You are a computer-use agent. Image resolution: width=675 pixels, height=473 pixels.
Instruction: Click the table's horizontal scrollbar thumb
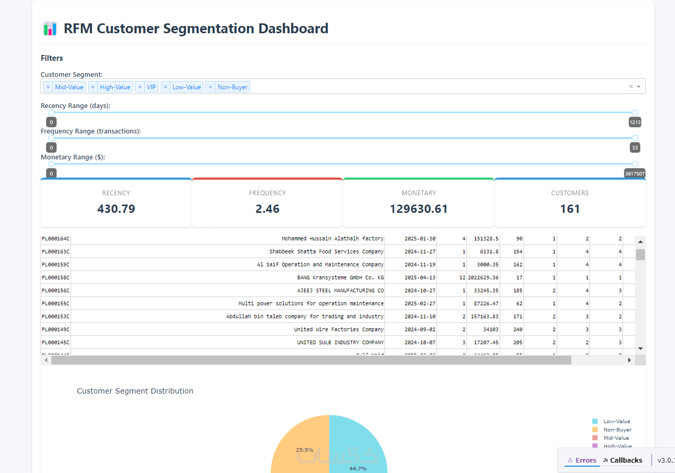point(311,360)
